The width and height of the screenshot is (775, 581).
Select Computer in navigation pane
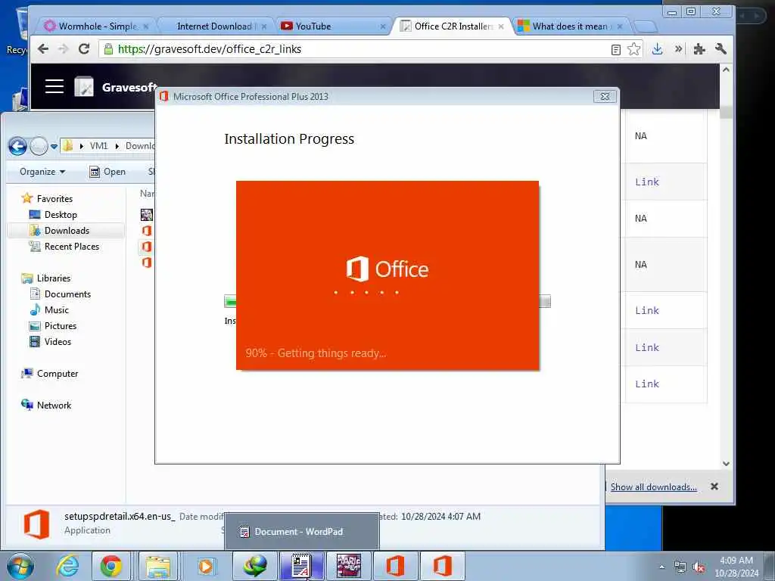(x=58, y=374)
